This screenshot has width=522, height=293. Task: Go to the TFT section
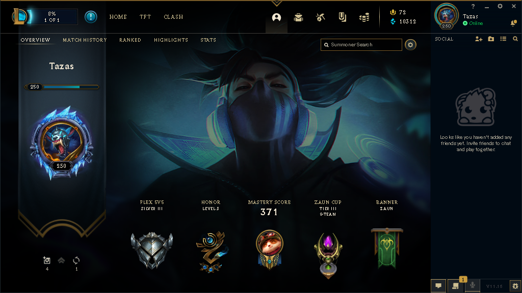145,17
